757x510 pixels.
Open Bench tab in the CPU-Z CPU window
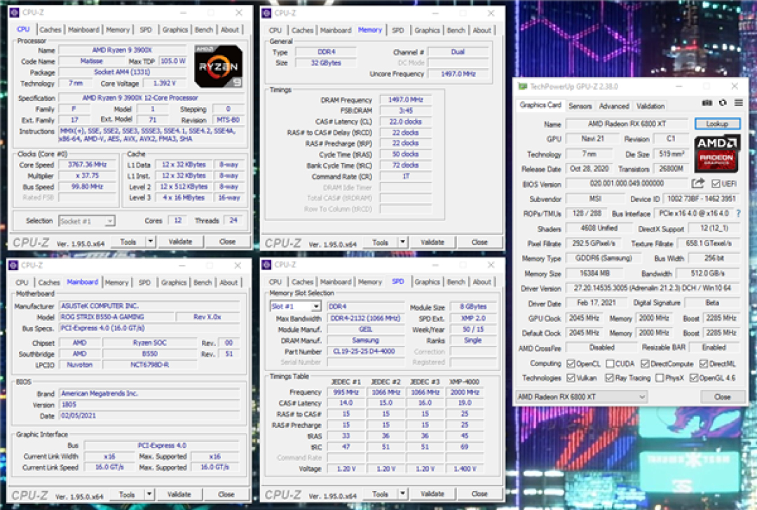pyautogui.click(x=204, y=29)
